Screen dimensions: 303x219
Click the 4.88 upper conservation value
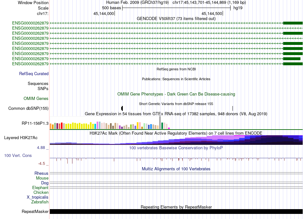(x=41, y=148)
